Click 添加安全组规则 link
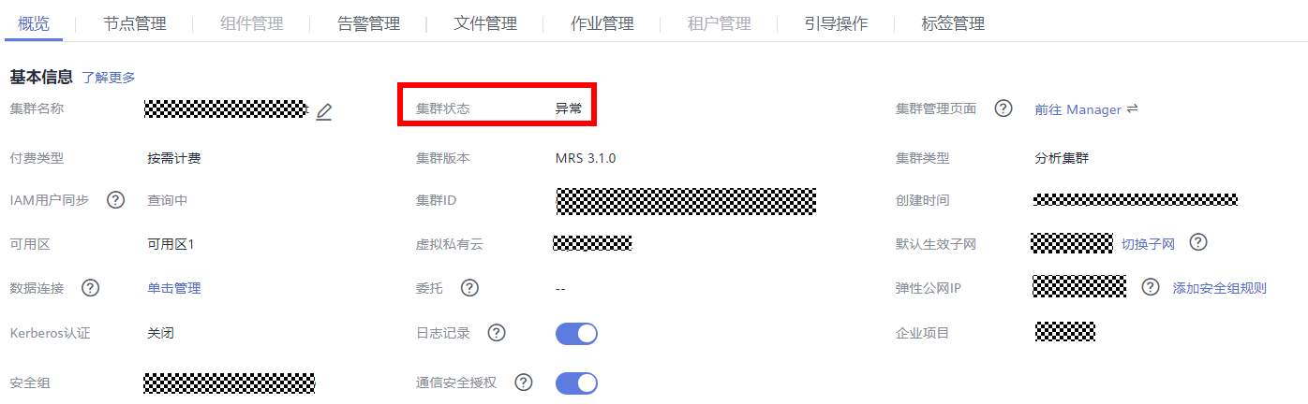The width and height of the screenshot is (1308, 404). coord(1219,288)
